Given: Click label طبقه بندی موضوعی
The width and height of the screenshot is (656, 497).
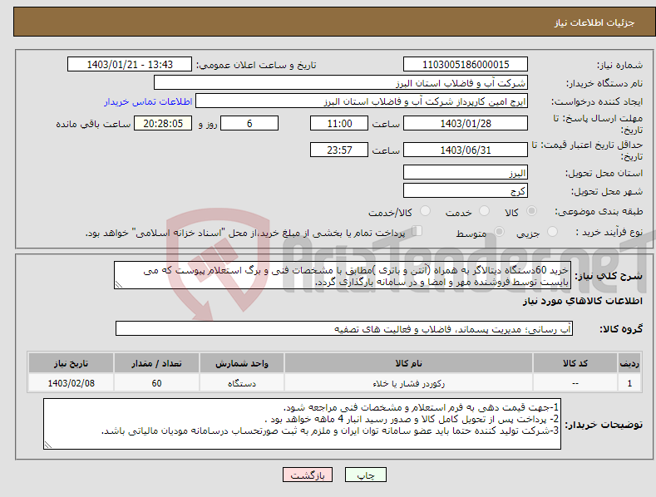Looking at the screenshot, I should point(599,212).
